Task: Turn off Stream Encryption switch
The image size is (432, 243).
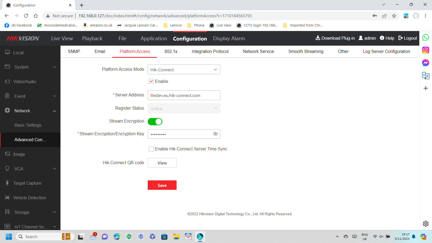Action: tap(155, 122)
